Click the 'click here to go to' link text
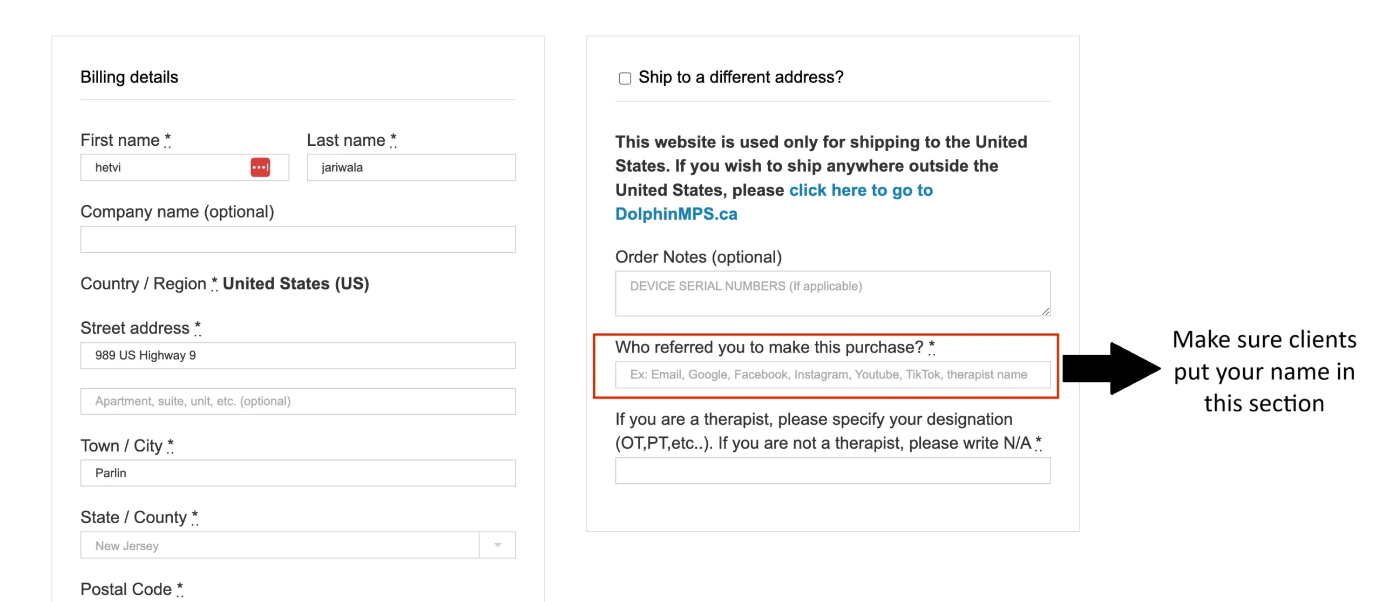Image resolution: width=1382 pixels, height=602 pixels. click(x=861, y=190)
